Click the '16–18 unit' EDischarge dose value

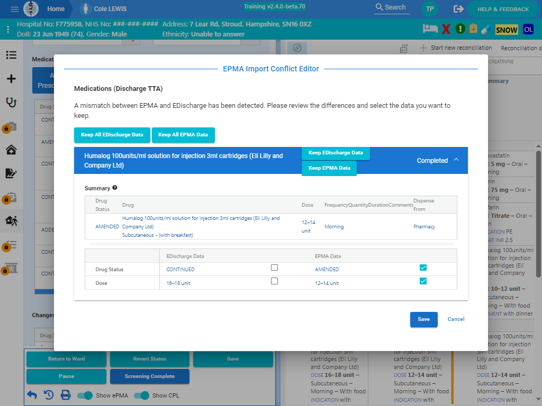pos(178,283)
